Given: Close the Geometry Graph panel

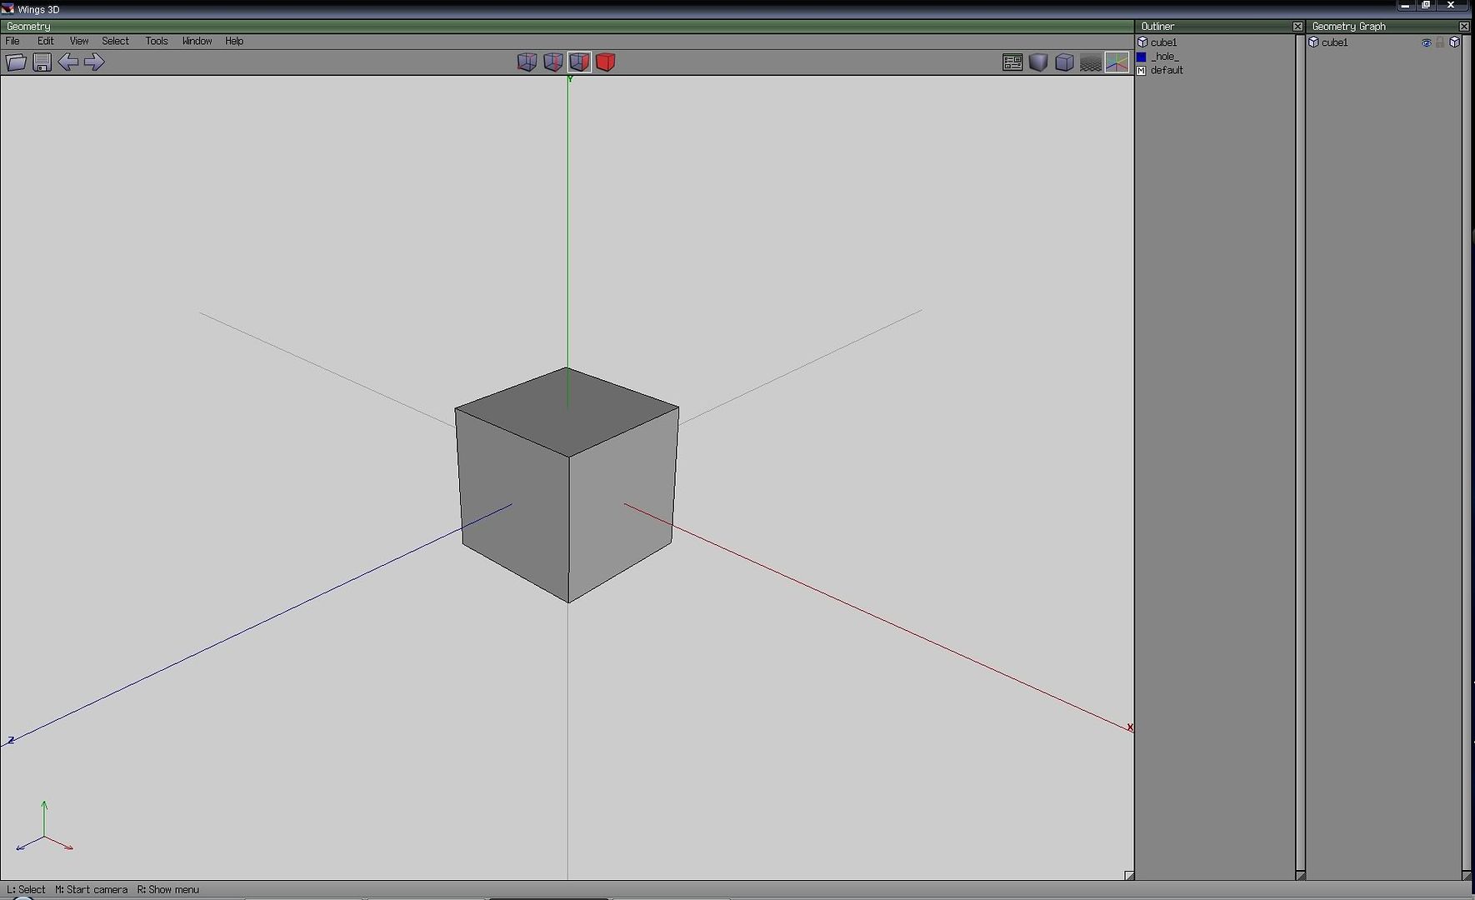Looking at the screenshot, I should click(1464, 27).
